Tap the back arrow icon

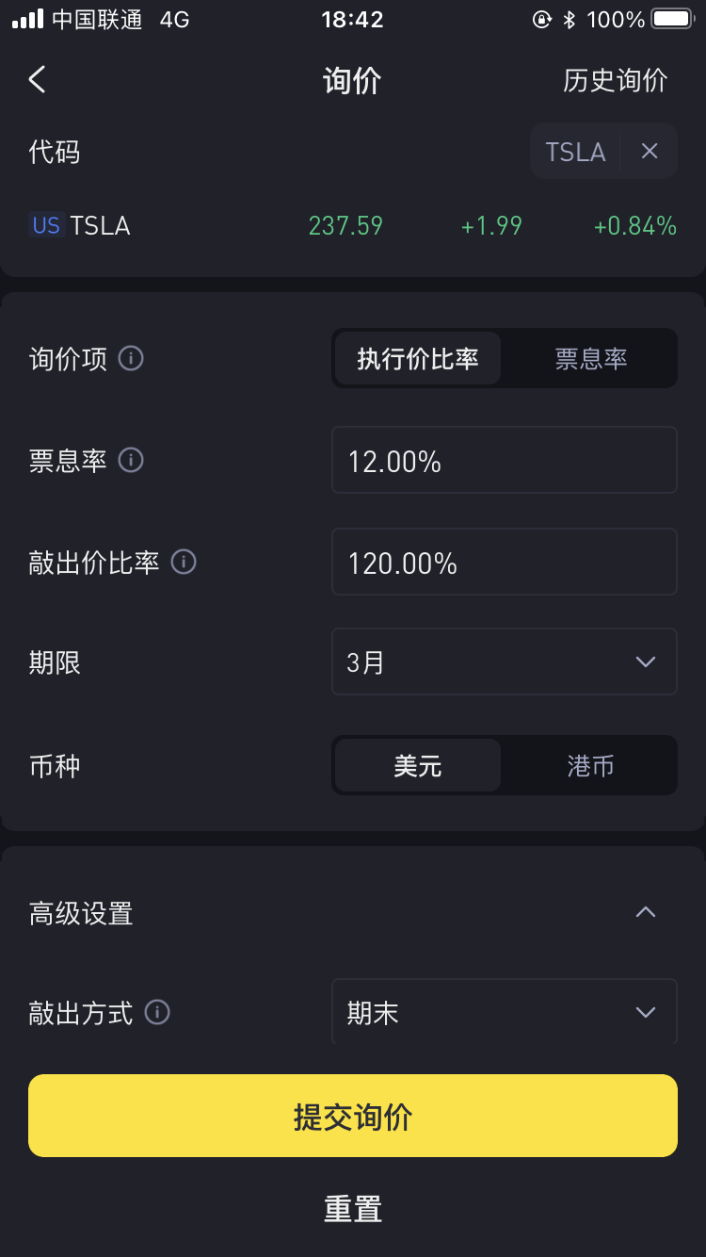[37, 80]
